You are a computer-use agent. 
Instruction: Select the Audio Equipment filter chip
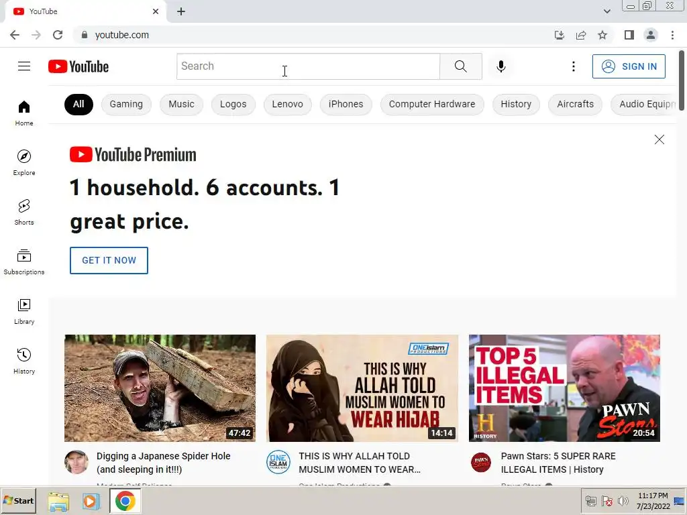[x=644, y=104]
